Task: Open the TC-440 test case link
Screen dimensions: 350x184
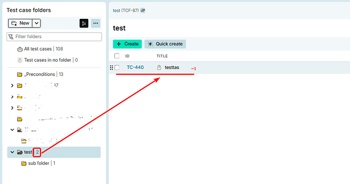Action: pyautogui.click(x=135, y=68)
